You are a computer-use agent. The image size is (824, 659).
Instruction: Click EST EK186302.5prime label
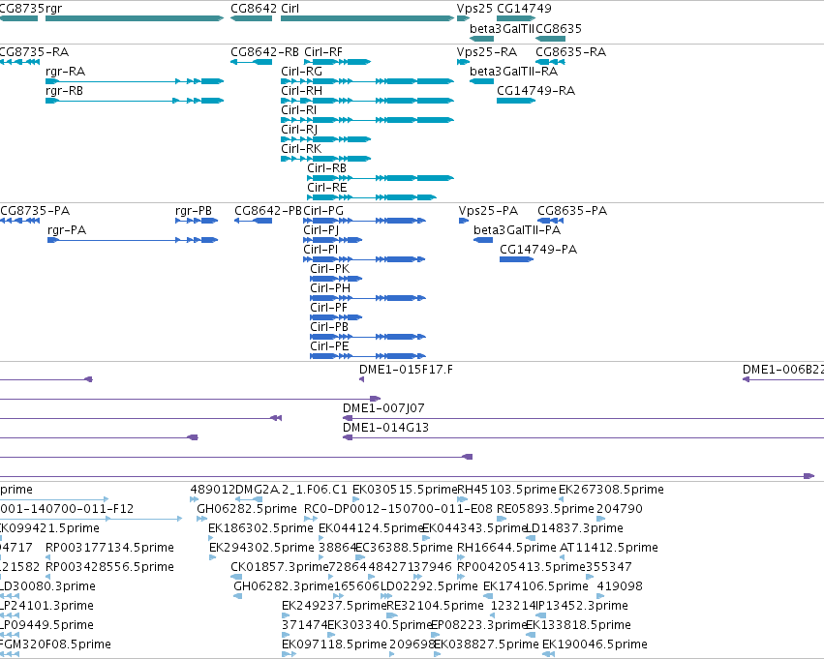[260, 528]
